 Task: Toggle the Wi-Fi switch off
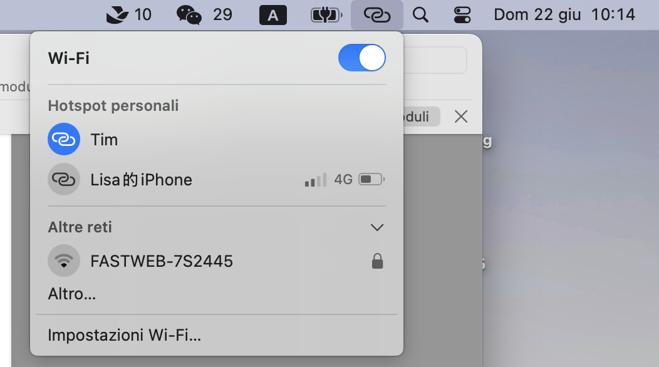tap(362, 58)
